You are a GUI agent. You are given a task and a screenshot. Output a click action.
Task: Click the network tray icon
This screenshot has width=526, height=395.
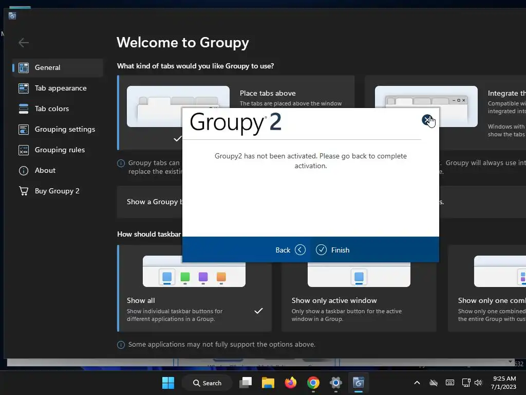(466, 383)
